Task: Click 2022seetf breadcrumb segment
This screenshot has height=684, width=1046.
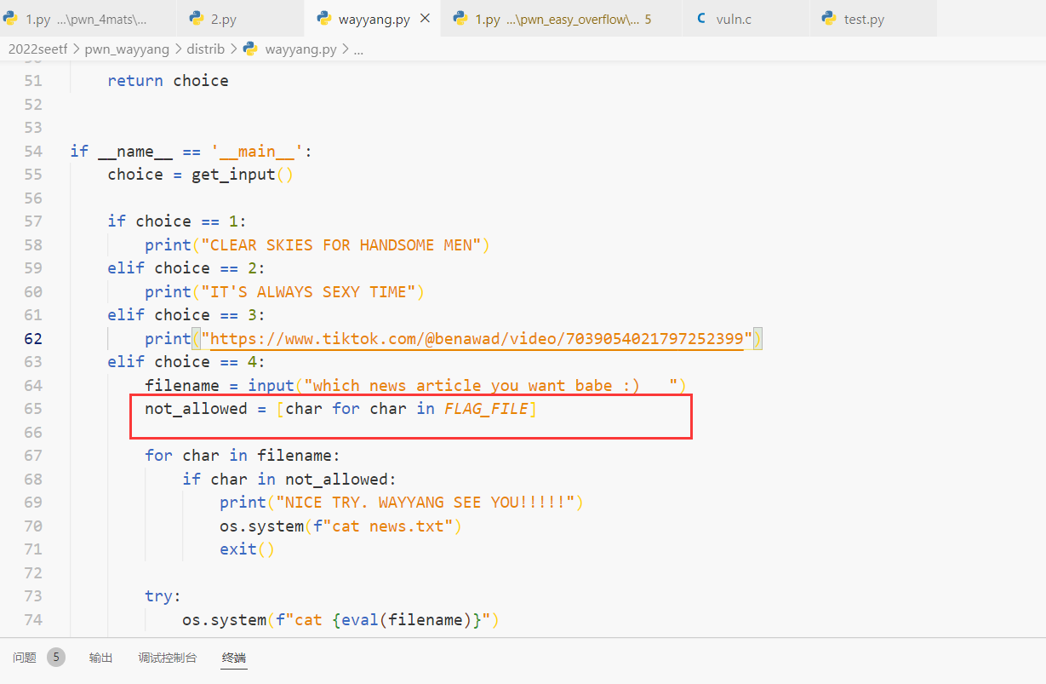Action: pos(38,49)
